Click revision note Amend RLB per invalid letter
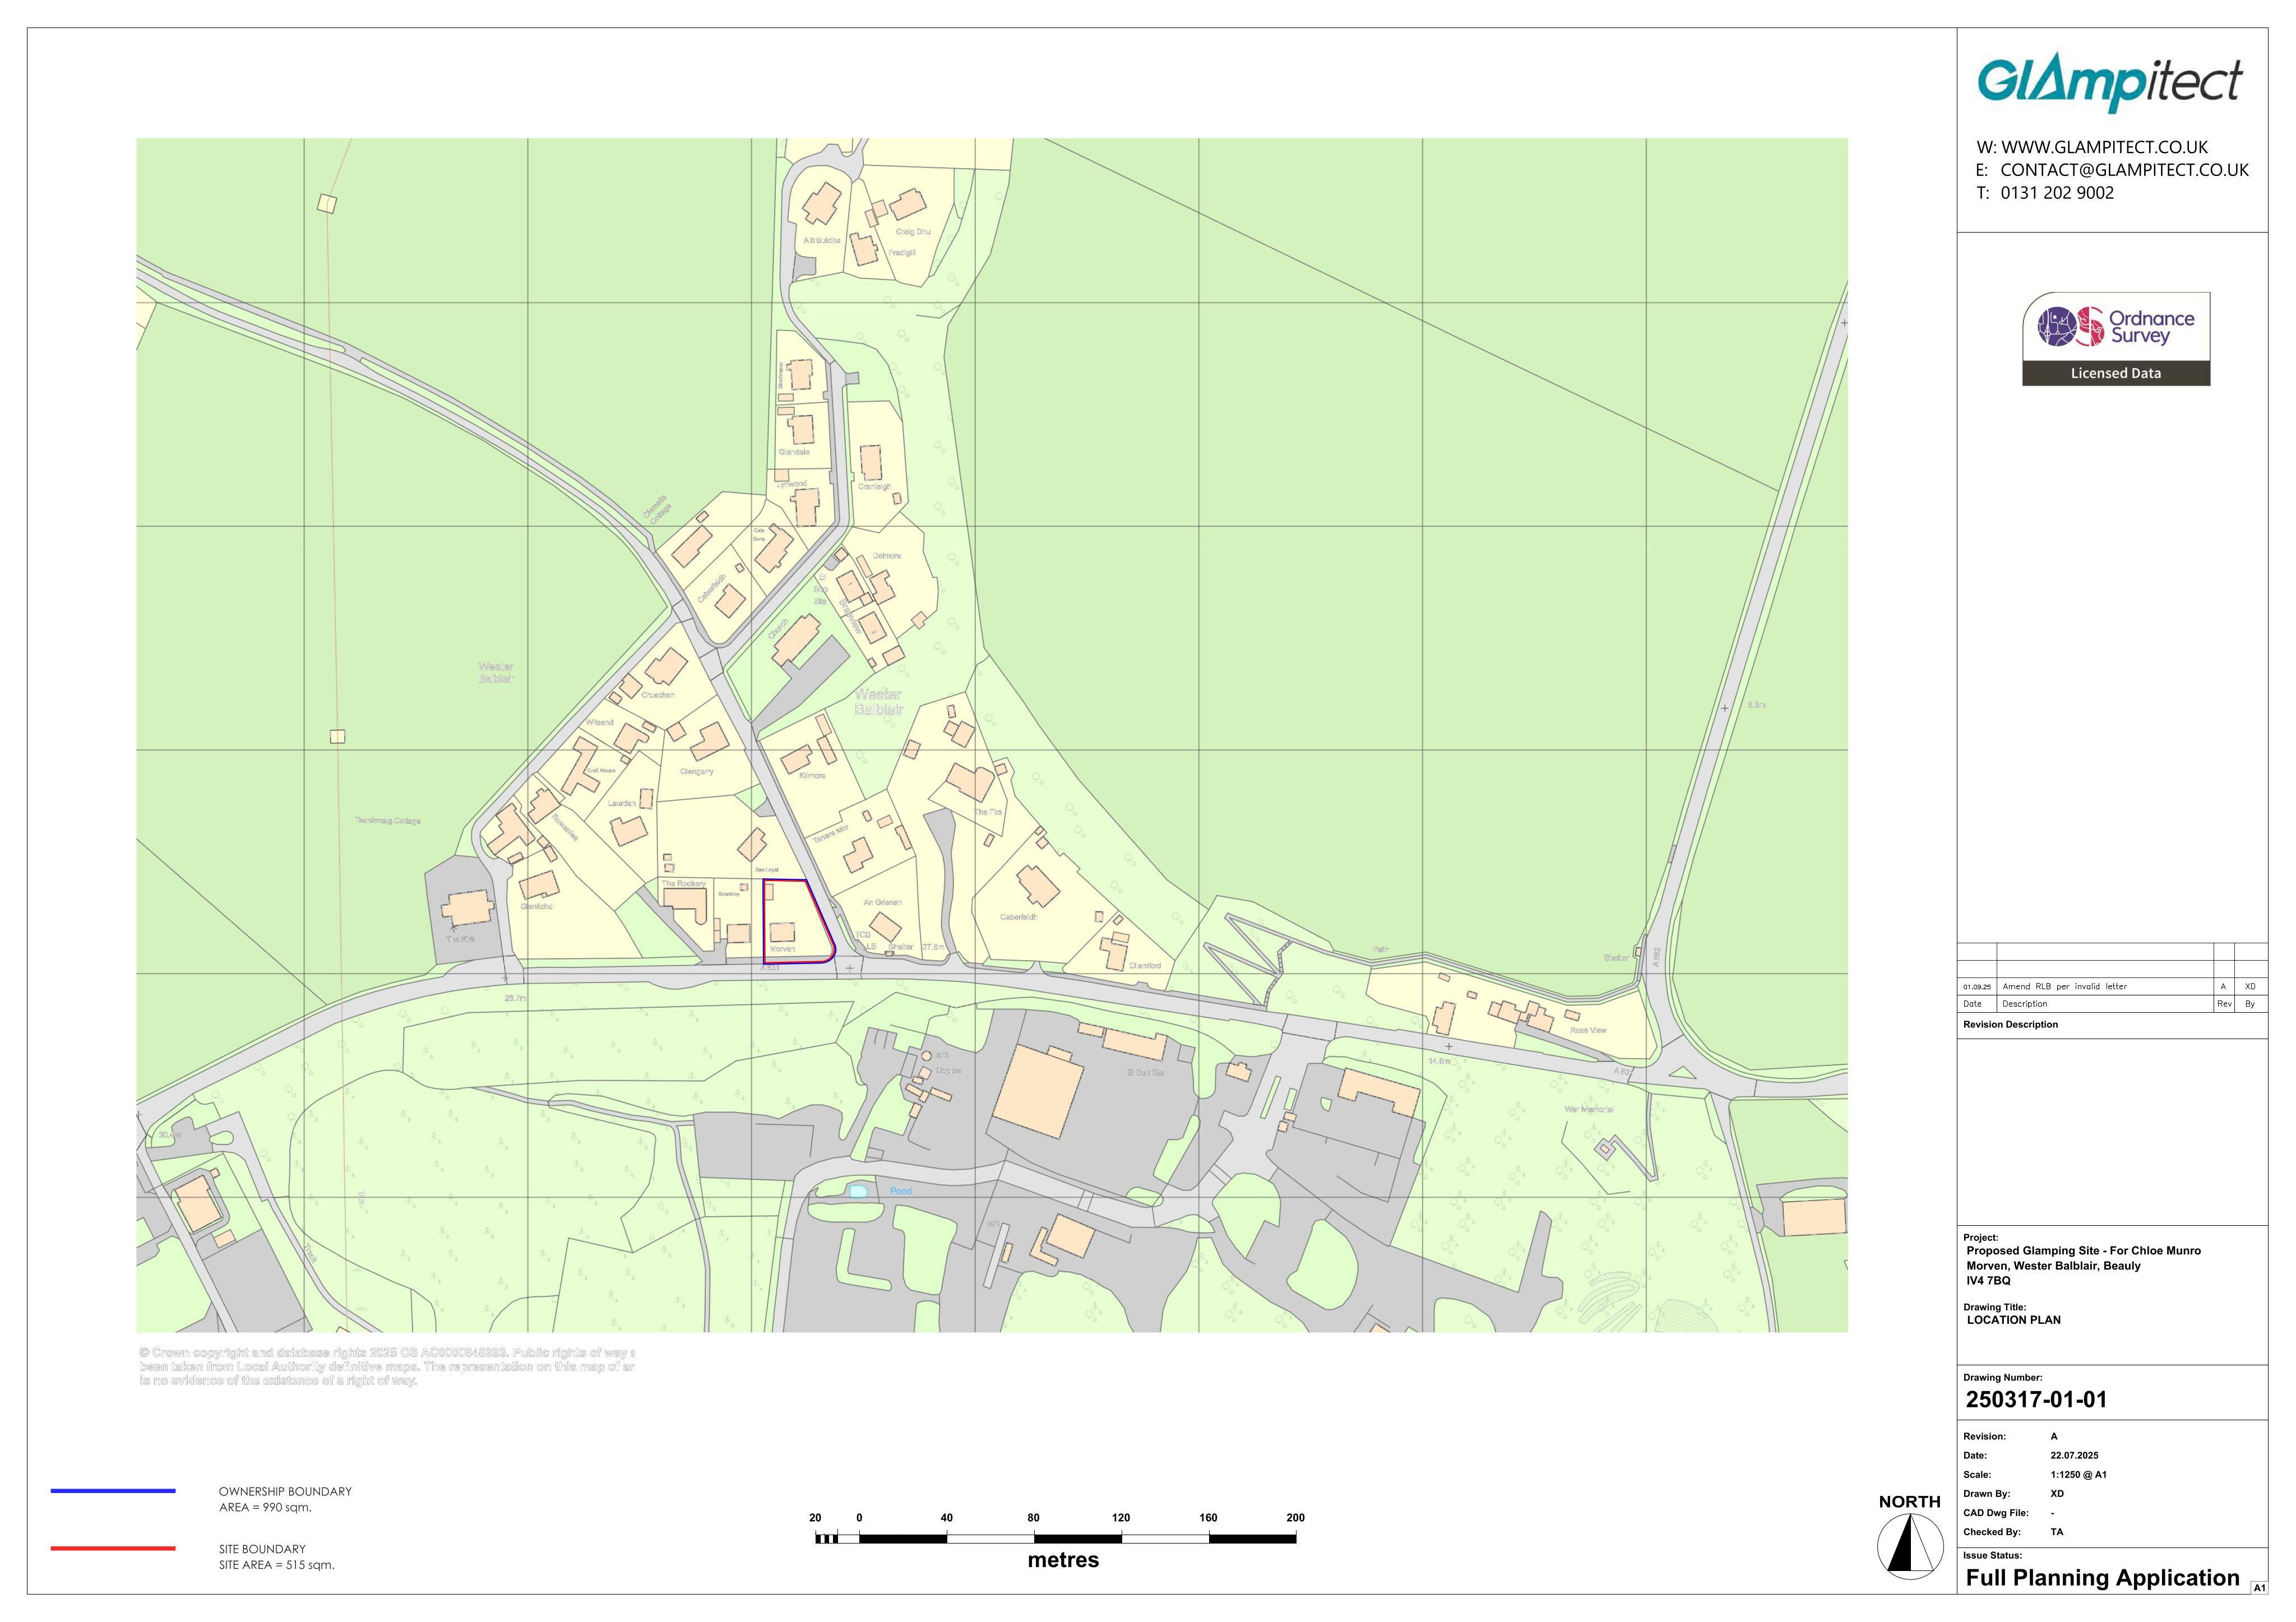Viewport: 2296px width, 1622px height. (2064, 986)
